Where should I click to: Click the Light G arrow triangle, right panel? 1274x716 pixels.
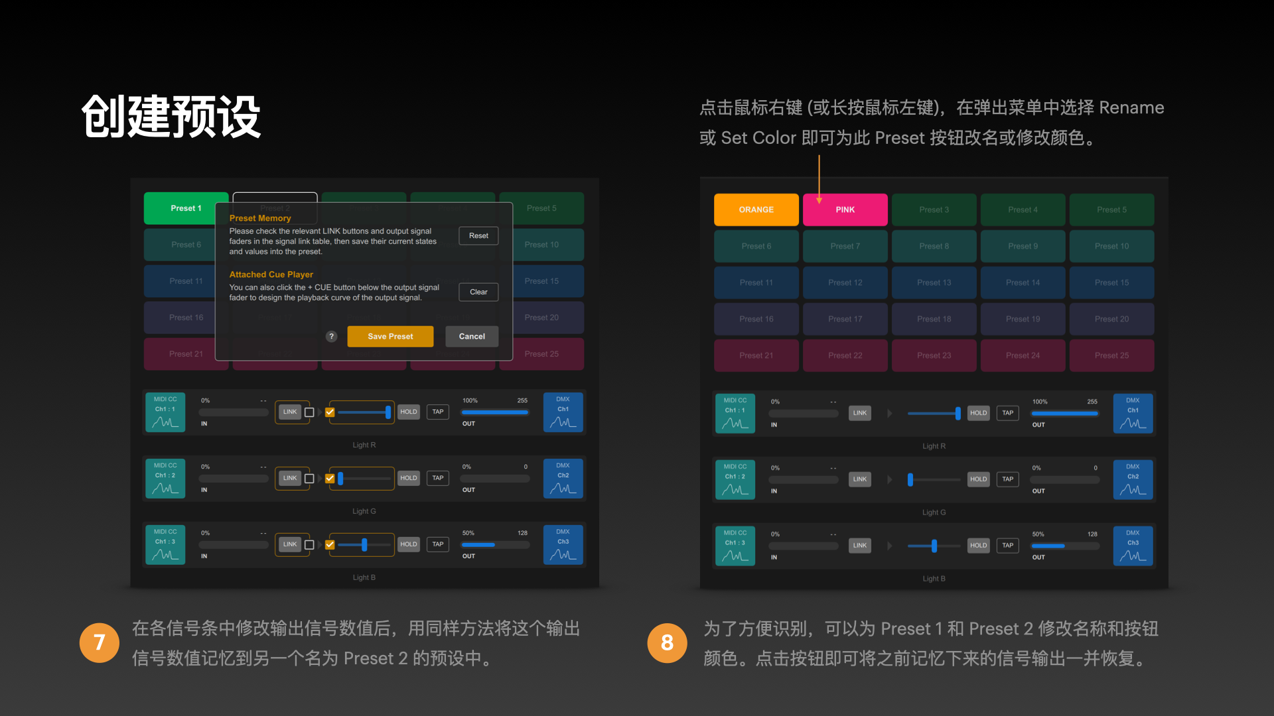[889, 479]
